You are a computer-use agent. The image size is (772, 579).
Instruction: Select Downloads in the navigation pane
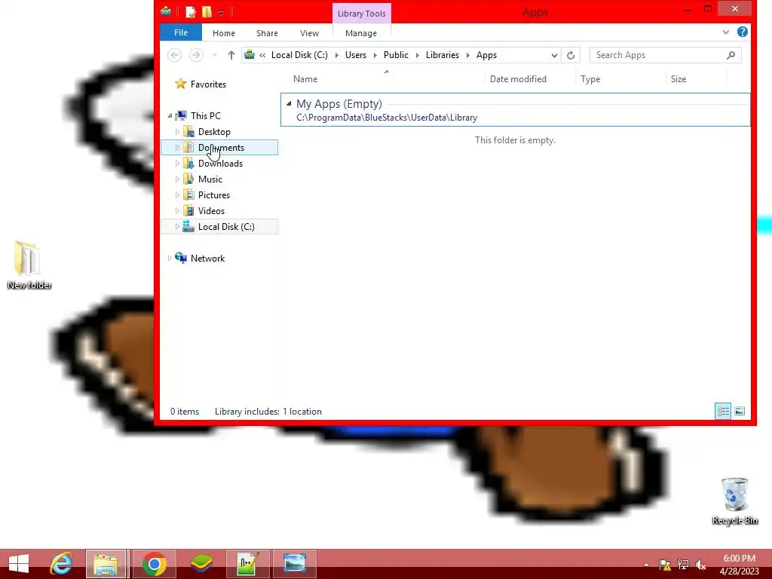click(220, 164)
